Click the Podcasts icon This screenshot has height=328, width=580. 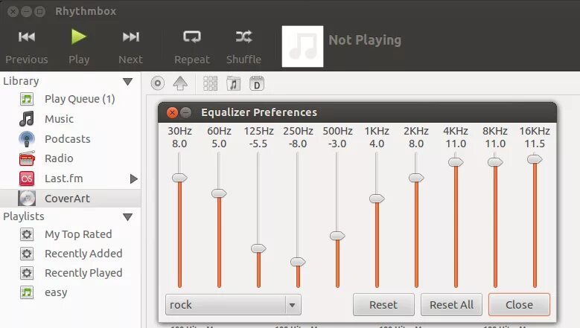click(27, 139)
